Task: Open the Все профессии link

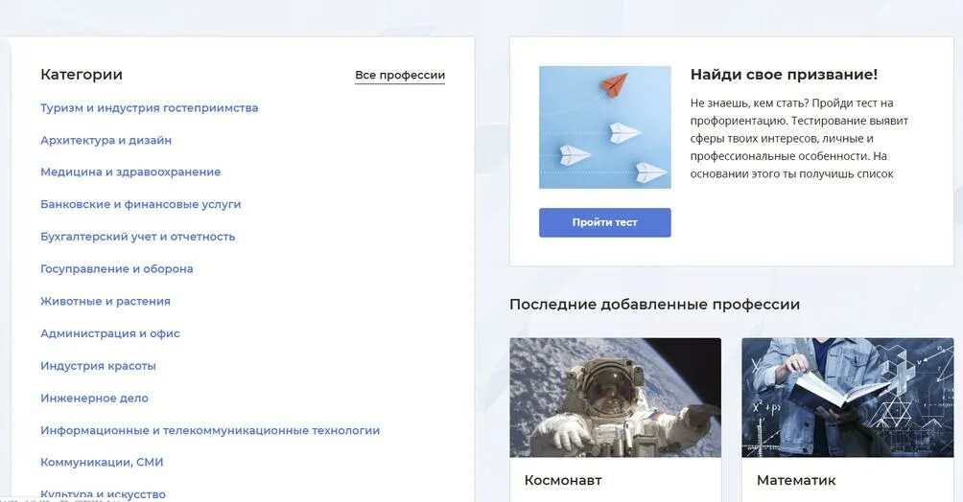Action: [x=400, y=75]
